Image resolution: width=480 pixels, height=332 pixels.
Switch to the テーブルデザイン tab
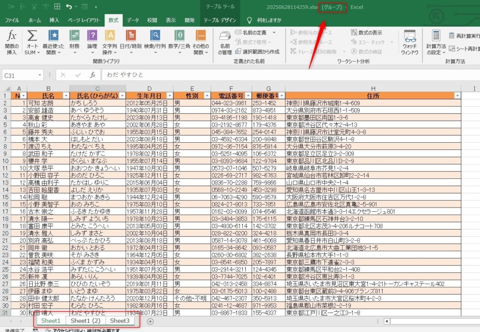pos(220,20)
